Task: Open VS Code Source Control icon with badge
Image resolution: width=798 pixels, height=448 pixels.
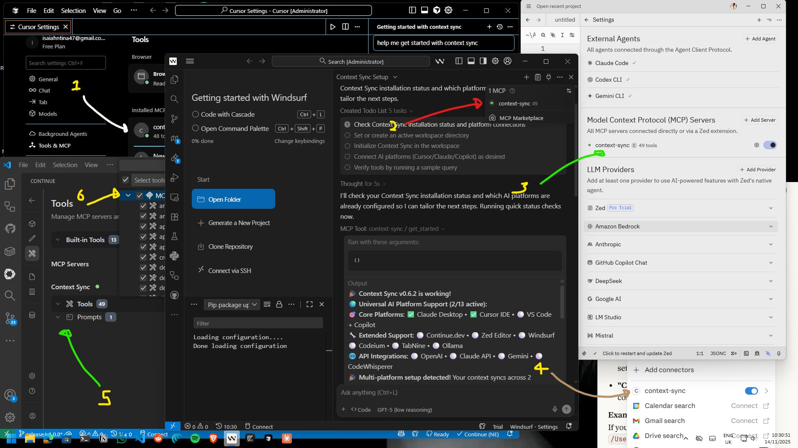Action: click(x=10, y=318)
